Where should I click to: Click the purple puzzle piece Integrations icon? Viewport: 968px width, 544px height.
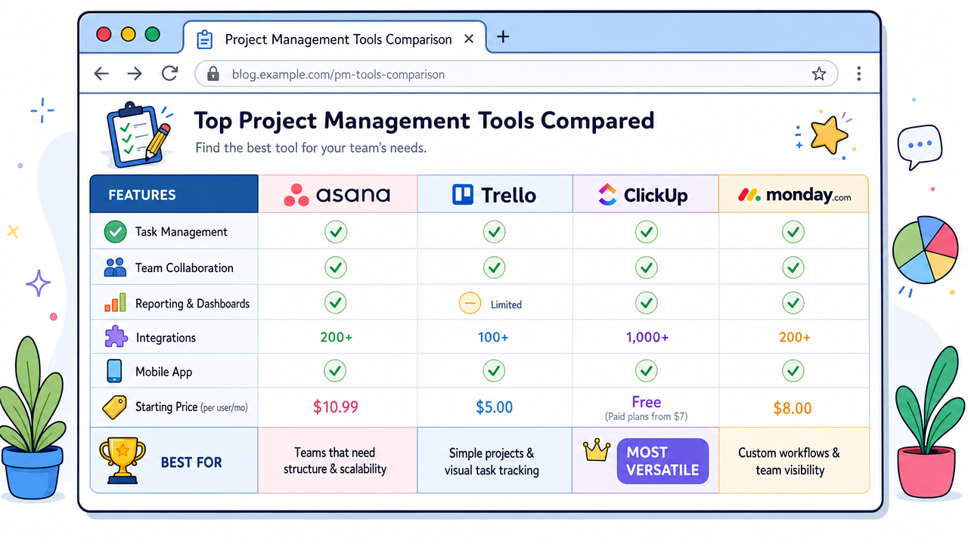click(116, 337)
